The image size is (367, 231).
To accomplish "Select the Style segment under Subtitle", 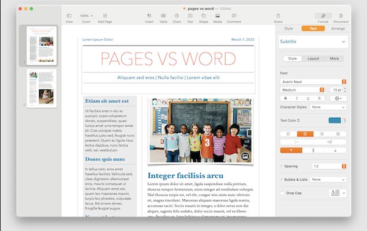I will (293, 58).
